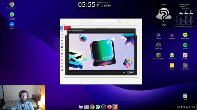This screenshot has height=110, width=197.
Task: Launch the WhatsApp Desktop shortcut
Action: point(12,16)
